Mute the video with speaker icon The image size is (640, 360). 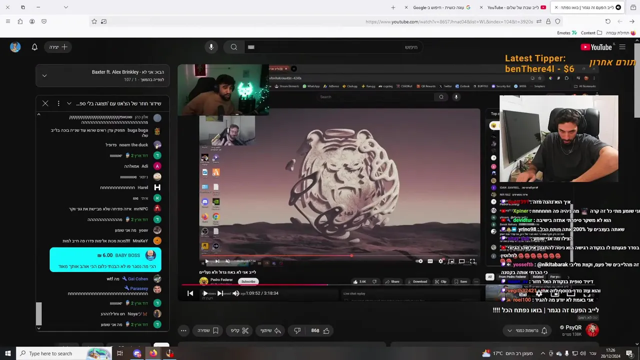(x=236, y=293)
